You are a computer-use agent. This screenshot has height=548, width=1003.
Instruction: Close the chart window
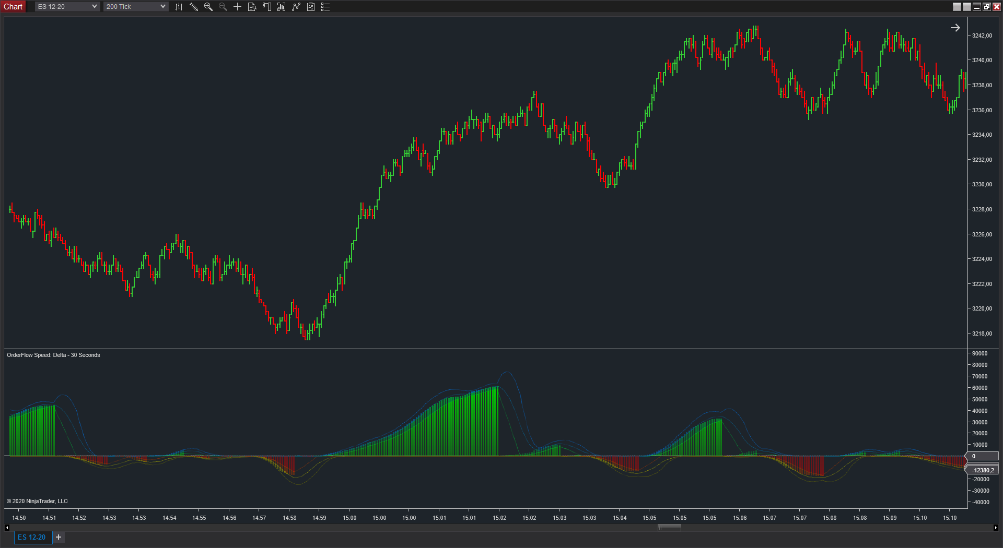pyautogui.click(x=997, y=7)
